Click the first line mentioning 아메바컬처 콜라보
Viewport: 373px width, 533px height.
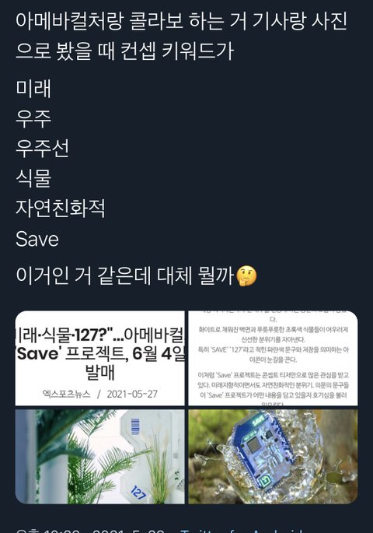click(x=182, y=21)
